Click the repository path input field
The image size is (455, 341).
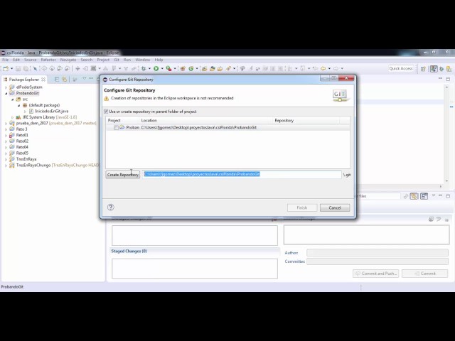(242, 174)
